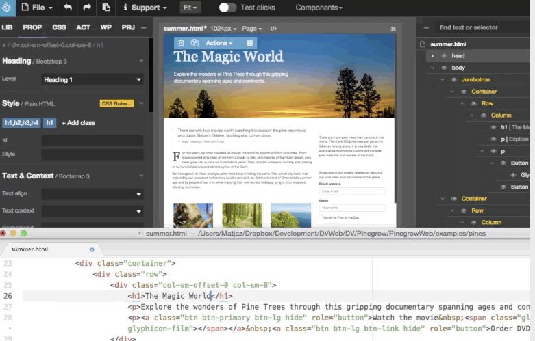
Task: Click the undo arrow in top toolbar
Action: [68, 8]
